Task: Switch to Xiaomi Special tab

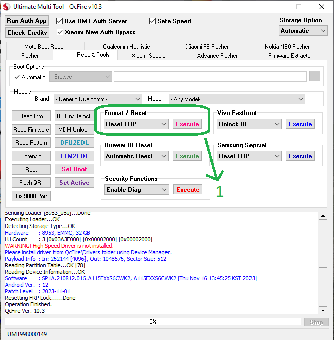Action: (x=149, y=56)
